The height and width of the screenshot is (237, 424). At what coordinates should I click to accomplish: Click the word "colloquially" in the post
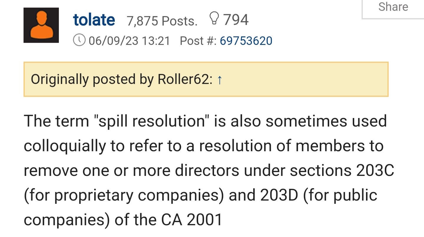pos(64,146)
